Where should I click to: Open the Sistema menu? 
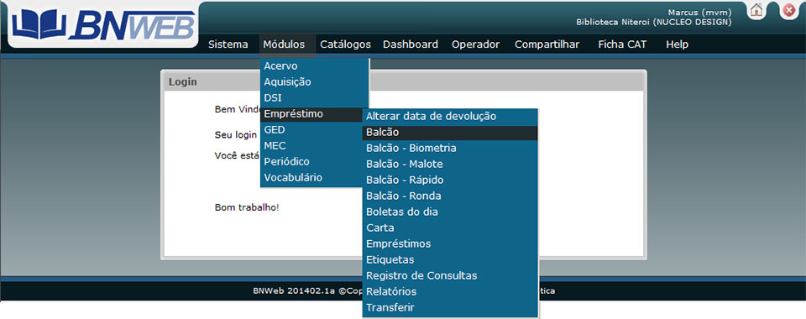tap(228, 44)
